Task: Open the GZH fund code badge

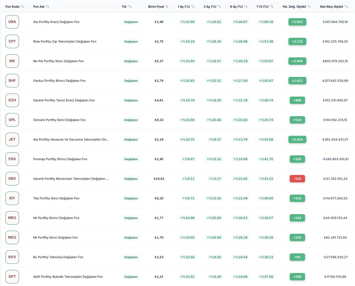Action: click(12, 100)
